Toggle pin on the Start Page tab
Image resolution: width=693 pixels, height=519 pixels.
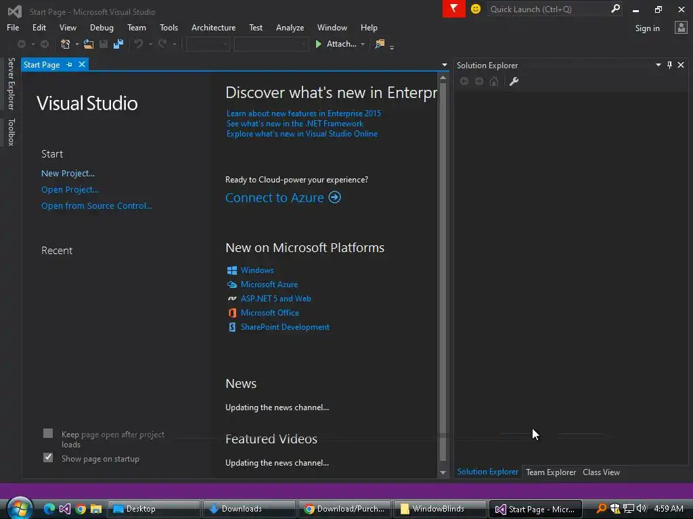[x=70, y=64]
